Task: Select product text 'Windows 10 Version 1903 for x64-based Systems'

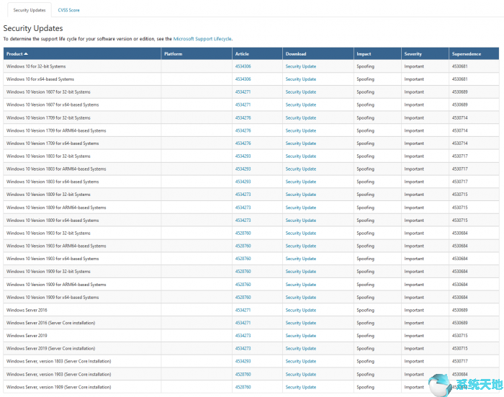Action: click(x=53, y=259)
